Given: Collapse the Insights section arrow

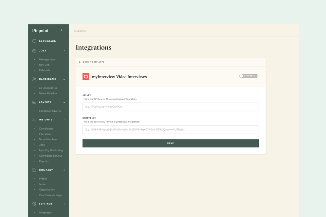Looking at the screenshot, I should coord(64,120).
